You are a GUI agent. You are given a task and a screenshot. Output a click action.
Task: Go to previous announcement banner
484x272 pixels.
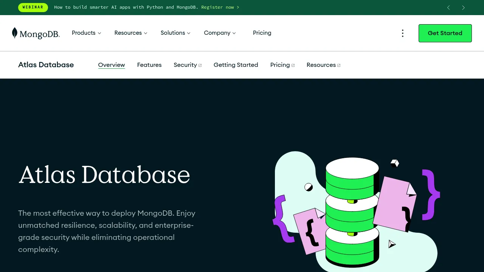click(x=448, y=8)
